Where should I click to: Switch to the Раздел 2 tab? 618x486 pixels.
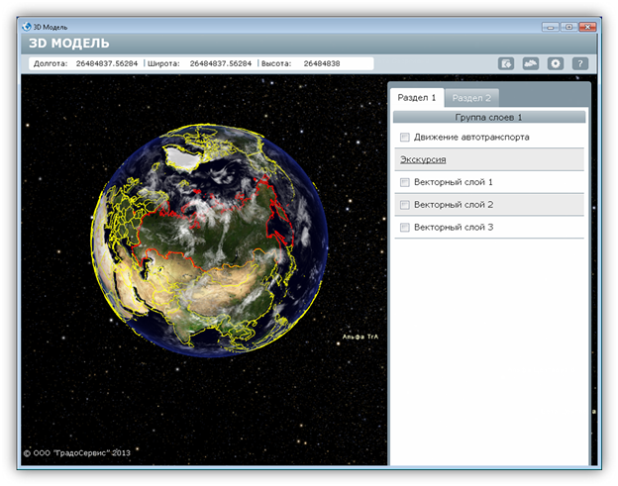point(471,97)
